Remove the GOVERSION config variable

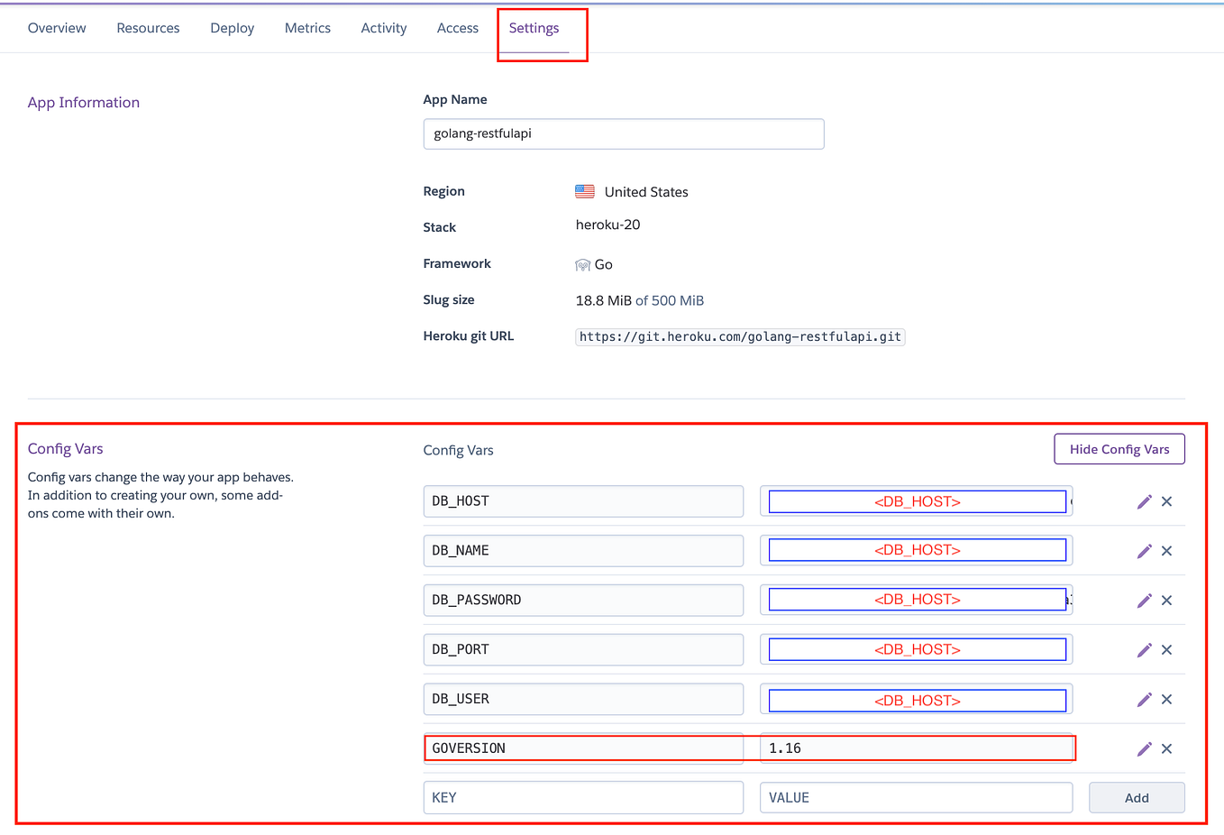pos(1166,748)
